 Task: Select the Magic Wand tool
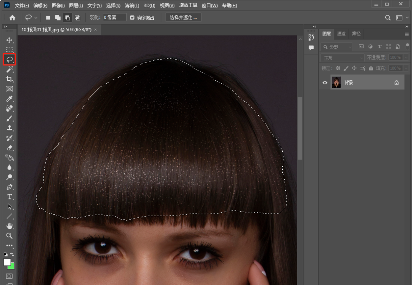click(10, 70)
